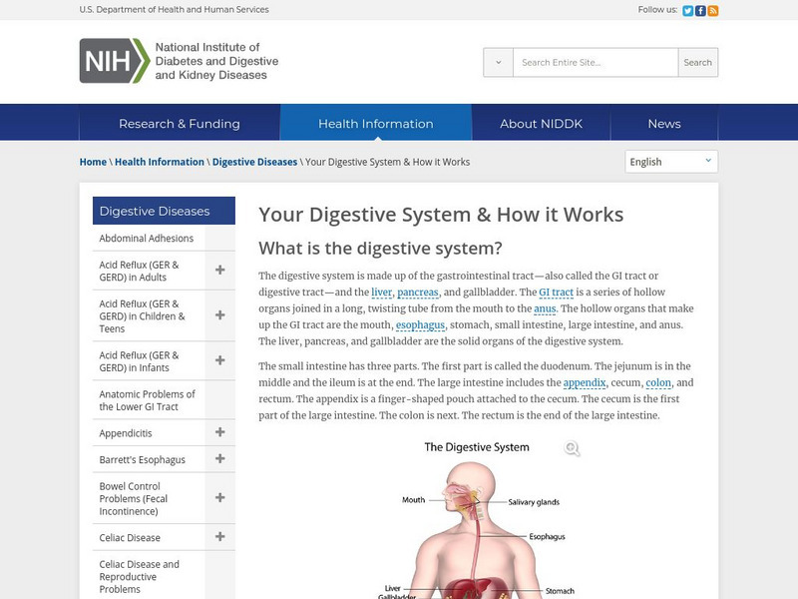Go to Home via the breadcrumb
798x599 pixels.
[x=93, y=161]
